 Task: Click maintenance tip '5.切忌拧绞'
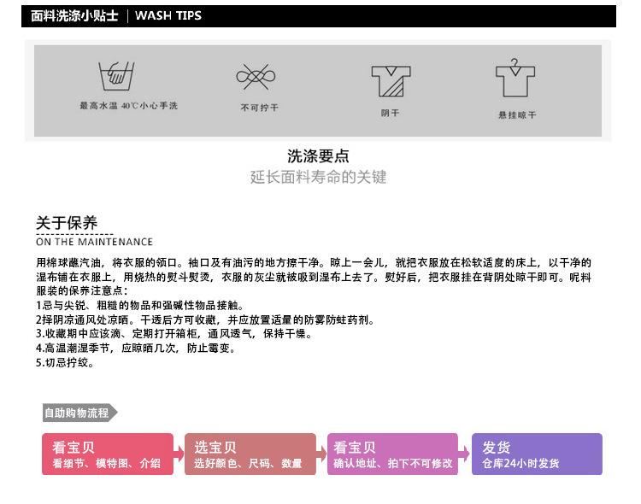(65, 362)
